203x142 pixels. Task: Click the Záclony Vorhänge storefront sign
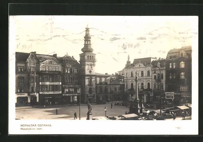tap(50, 93)
